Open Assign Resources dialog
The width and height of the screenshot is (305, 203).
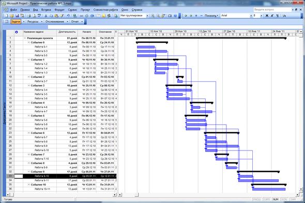[x=109, y=15]
